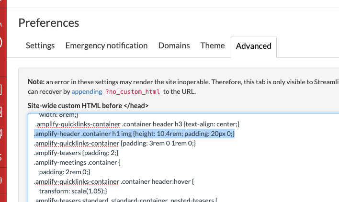Select the Theme tab
The width and height of the screenshot is (339, 202).
pyautogui.click(x=213, y=46)
